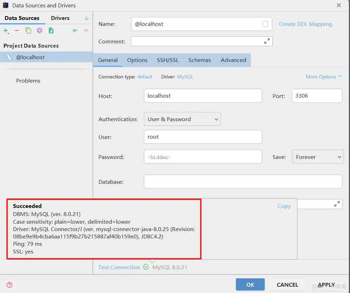Screen dimensions: 350x293
Task: Click the Create DDL Mapping link
Action: [305, 24]
